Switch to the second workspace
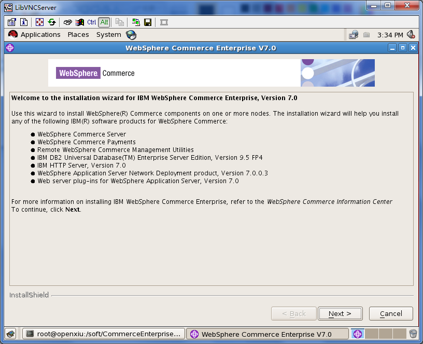423x344 pixels. (x=372, y=334)
